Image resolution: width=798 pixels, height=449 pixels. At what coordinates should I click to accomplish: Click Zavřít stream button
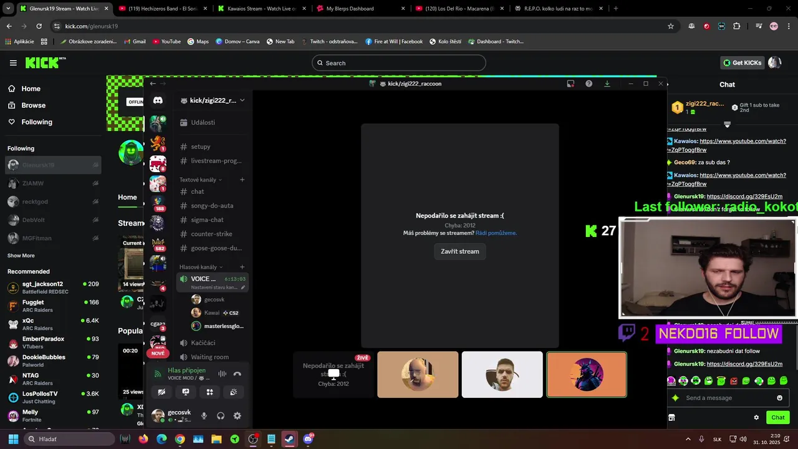coord(460,251)
